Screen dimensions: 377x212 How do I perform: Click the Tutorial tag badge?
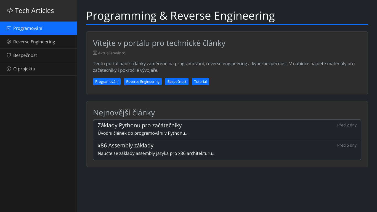pos(200,81)
